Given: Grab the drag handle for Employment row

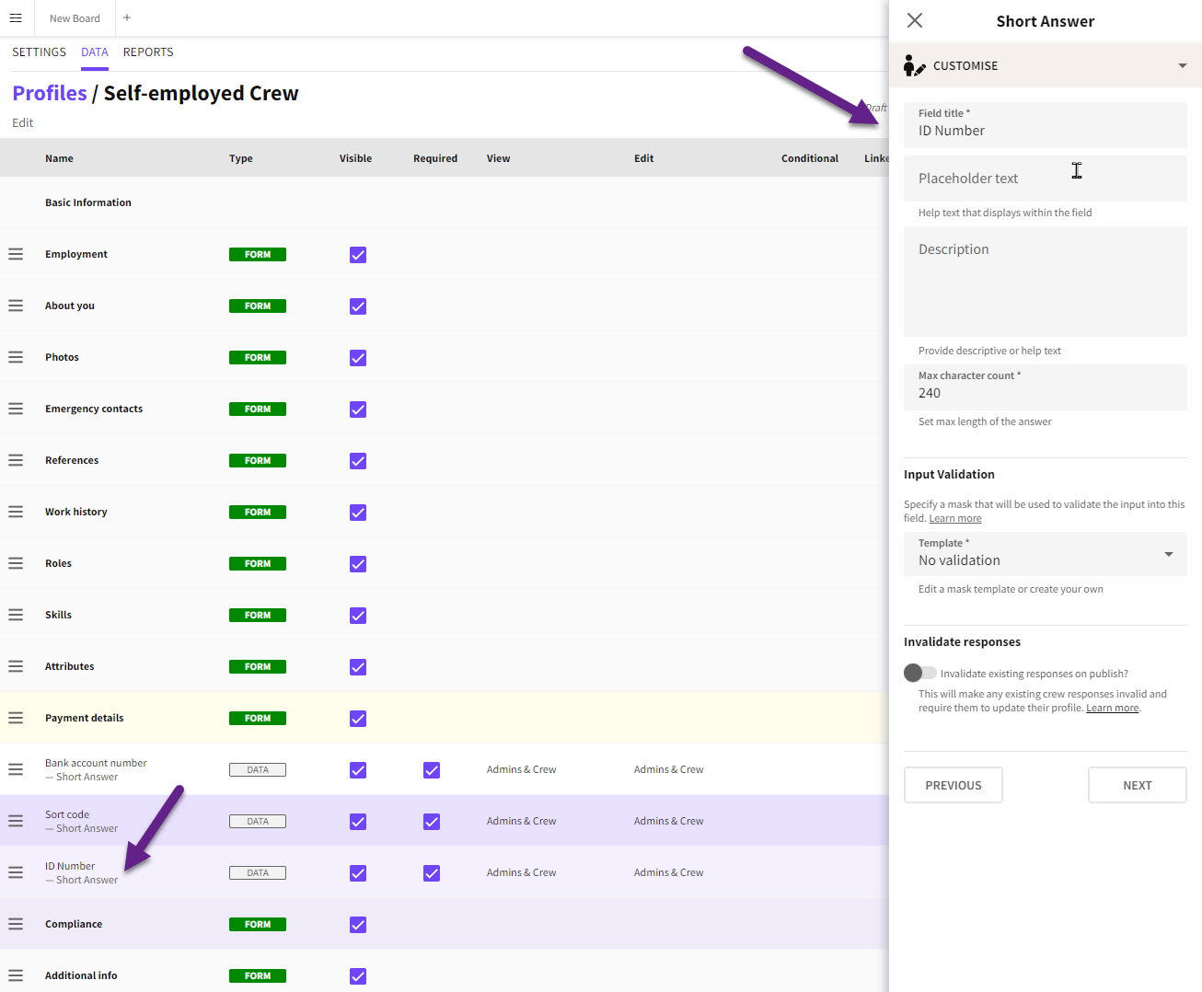Looking at the screenshot, I should point(16,254).
